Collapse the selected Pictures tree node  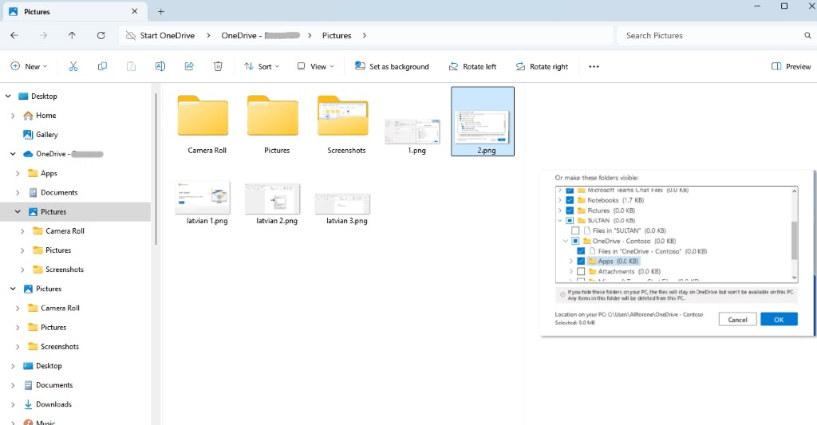click(x=18, y=211)
